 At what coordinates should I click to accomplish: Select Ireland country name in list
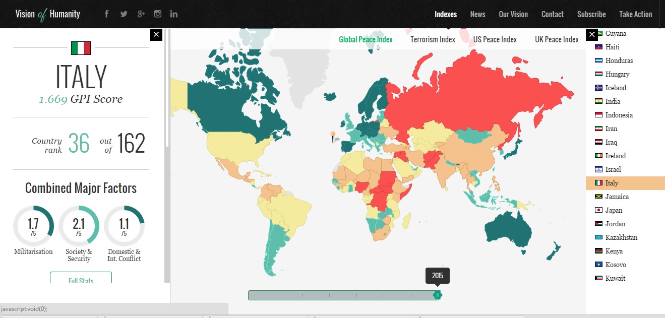616,156
